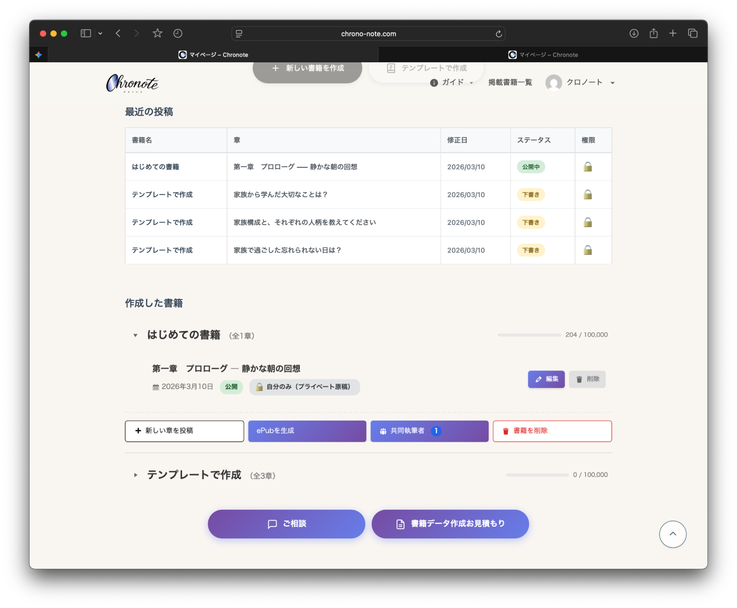Screen dimensions: 737x608
Task: Switch to the right マイページ – Chronote tab
Action: pyautogui.click(x=543, y=55)
